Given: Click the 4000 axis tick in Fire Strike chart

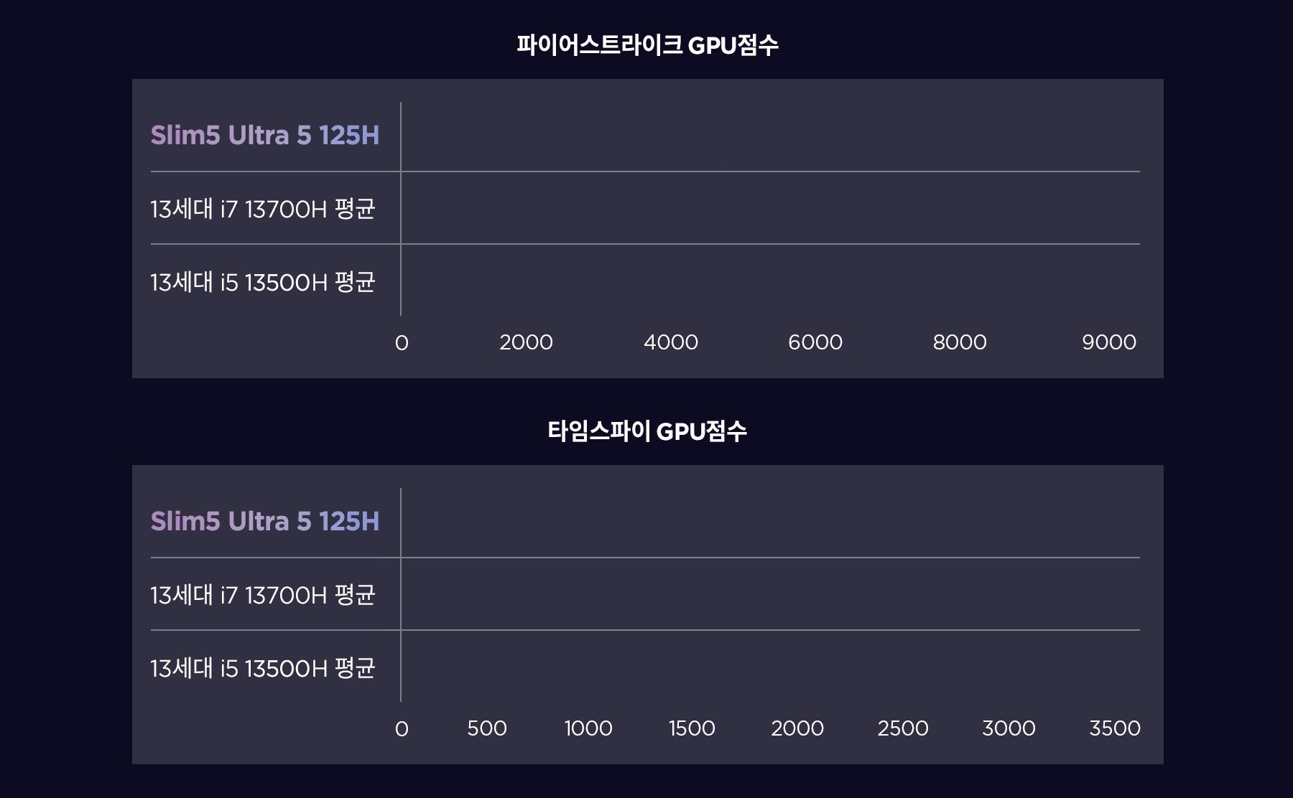Looking at the screenshot, I should tap(671, 342).
